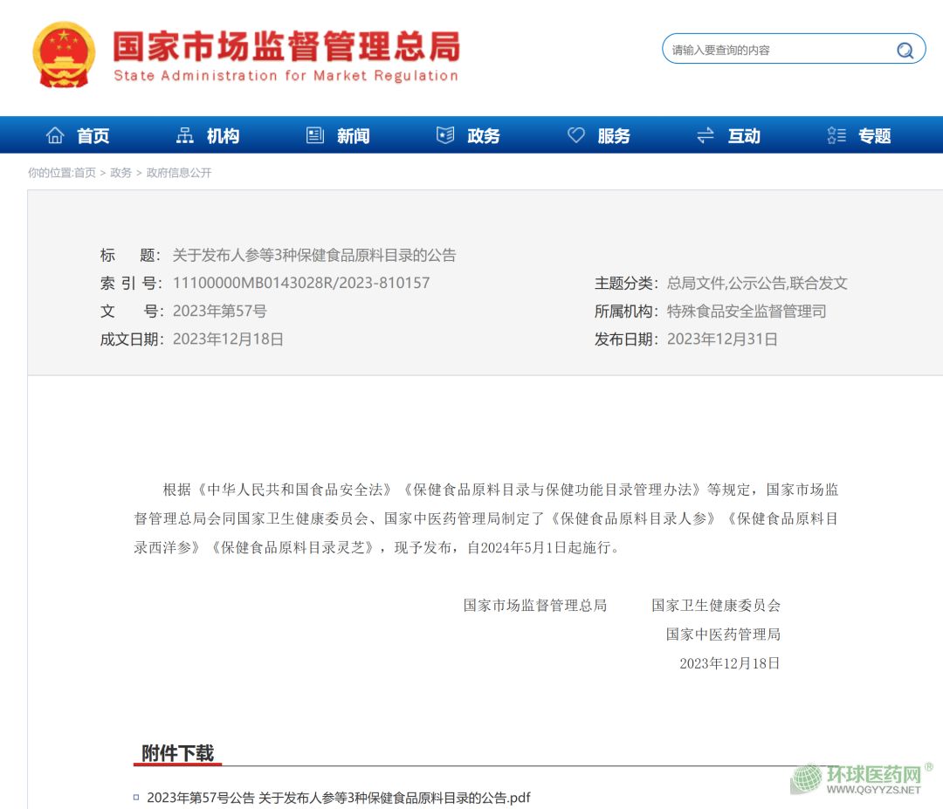Click the arrows icon beside 互动
The image size is (943, 809).
(706, 135)
